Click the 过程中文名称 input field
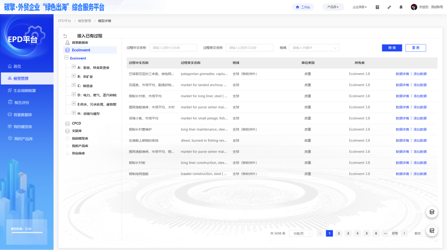 click(x=173, y=48)
